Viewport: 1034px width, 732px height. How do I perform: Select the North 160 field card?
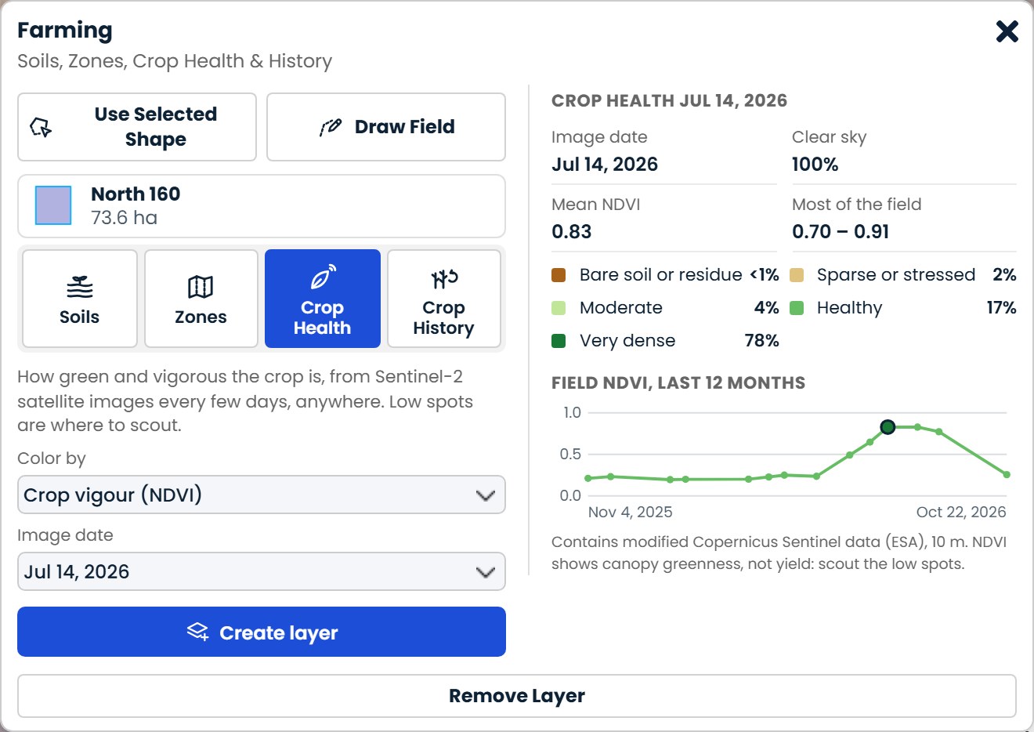pos(262,206)
